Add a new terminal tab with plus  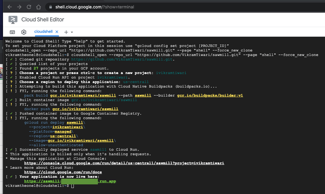pyautogui.click(x=66, y=32)
